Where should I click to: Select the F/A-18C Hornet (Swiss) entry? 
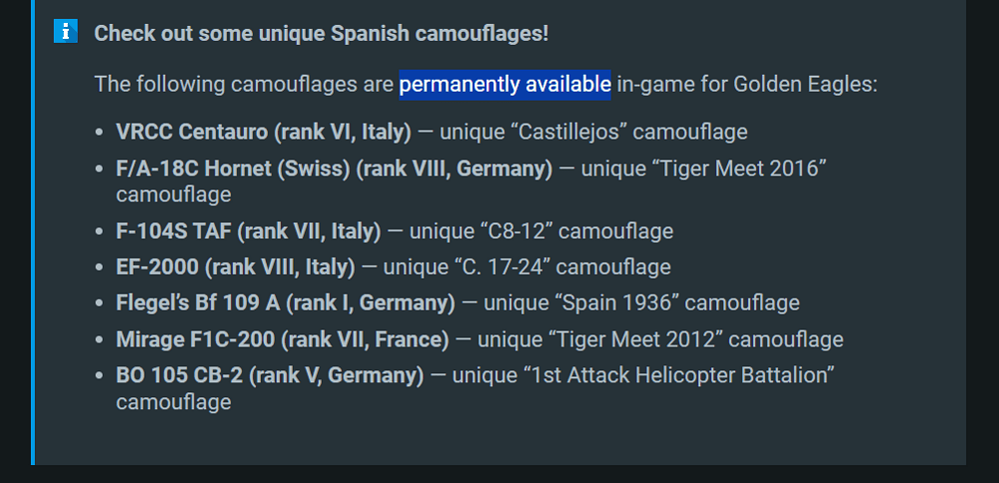tap(234, 168)
